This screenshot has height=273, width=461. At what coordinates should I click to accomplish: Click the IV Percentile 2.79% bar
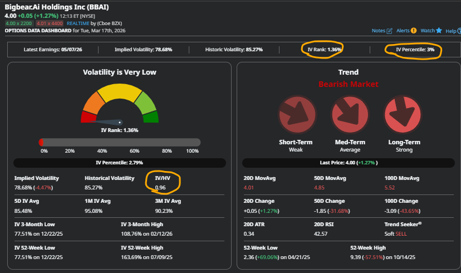click(120, 163)
